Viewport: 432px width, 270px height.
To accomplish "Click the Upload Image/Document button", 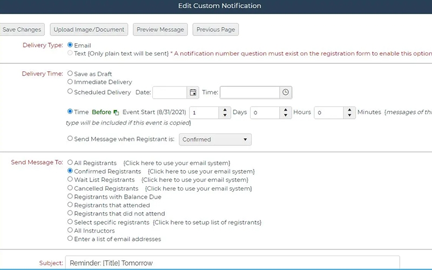I will pyautogui.click(x=89, y=30).
